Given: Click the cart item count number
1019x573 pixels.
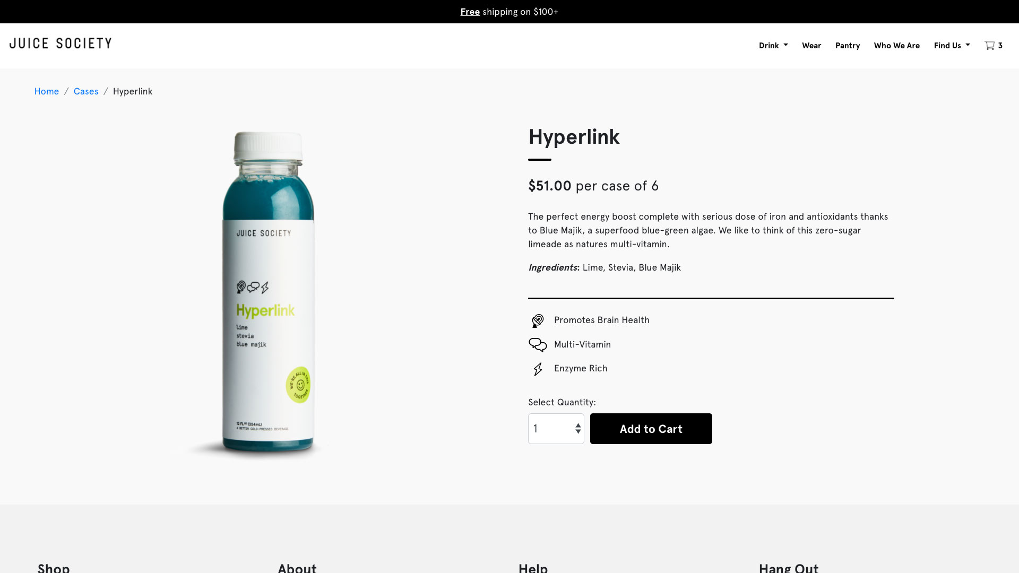Looking at the screenshot, I should tap(1000, 46).
